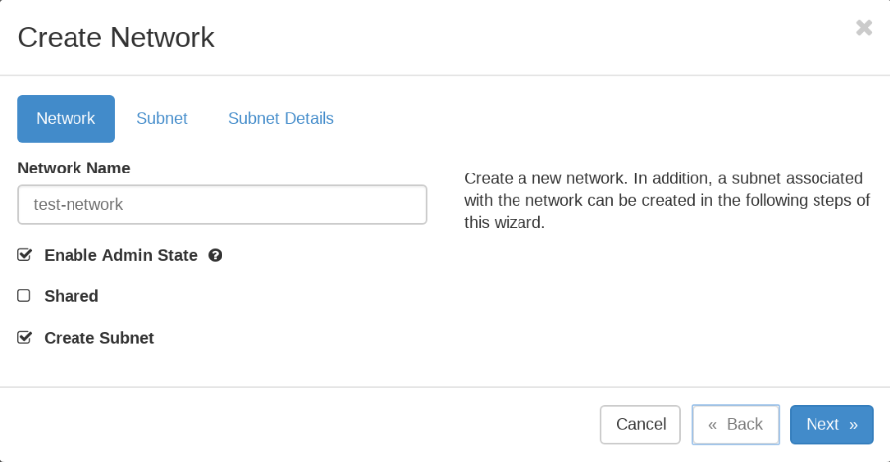
Task: Click the Back button
Action: click(x=735, y=424)
